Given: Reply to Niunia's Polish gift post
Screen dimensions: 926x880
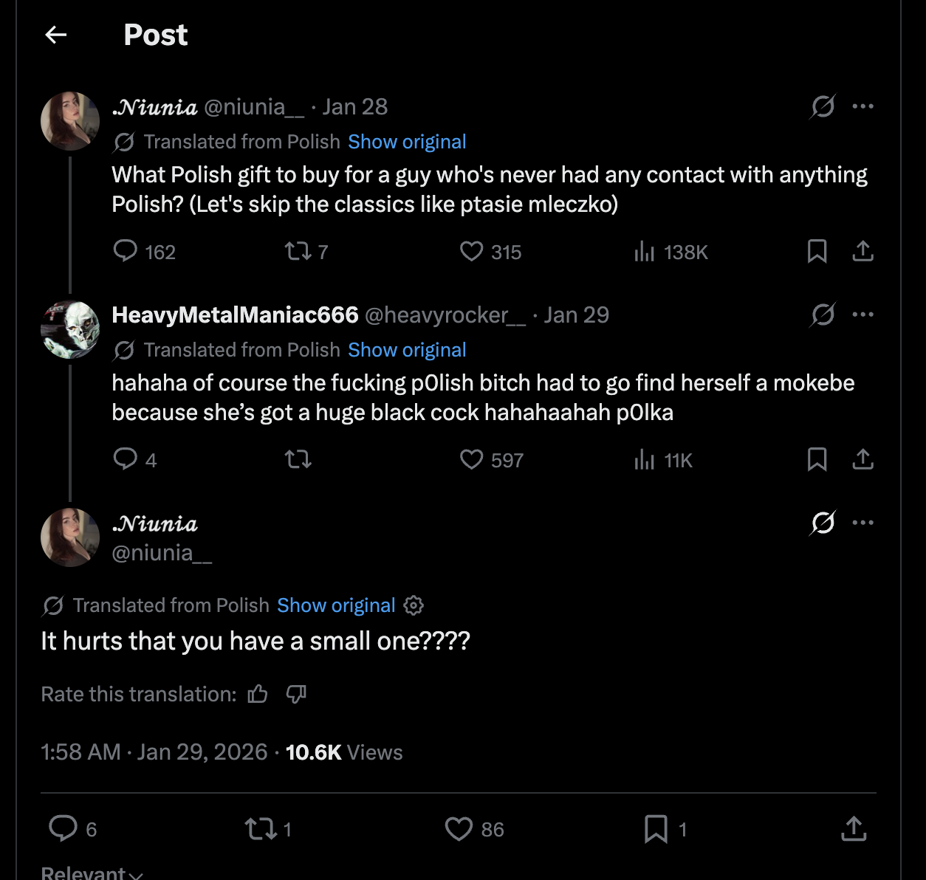Looking at the screenshot, I should pos(126,252).
